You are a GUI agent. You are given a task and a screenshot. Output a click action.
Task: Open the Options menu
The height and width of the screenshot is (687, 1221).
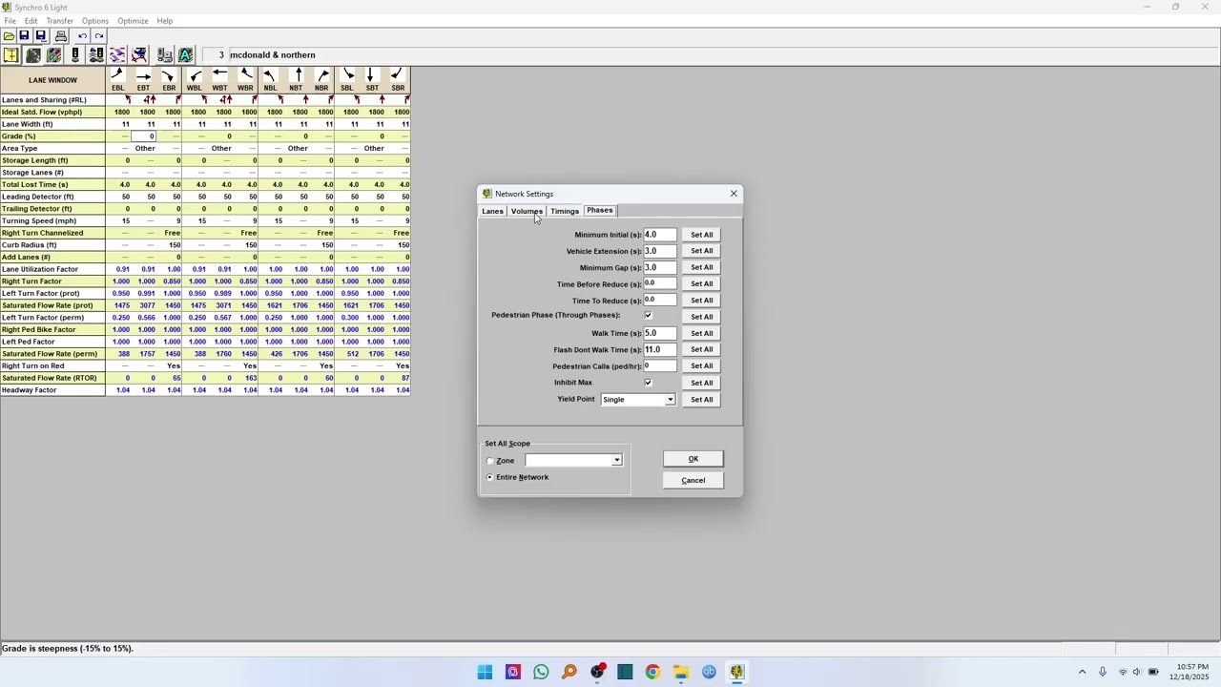coord(95,21)
